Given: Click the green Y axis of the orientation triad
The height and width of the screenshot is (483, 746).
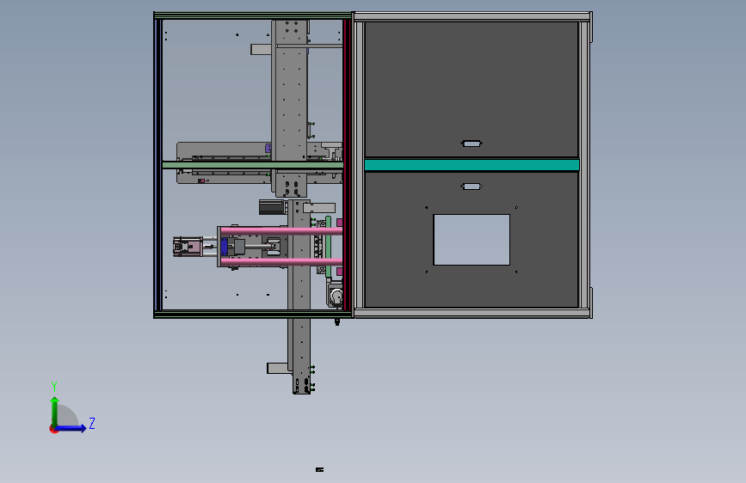Looking at the screenshot, I should coord(55,411).
